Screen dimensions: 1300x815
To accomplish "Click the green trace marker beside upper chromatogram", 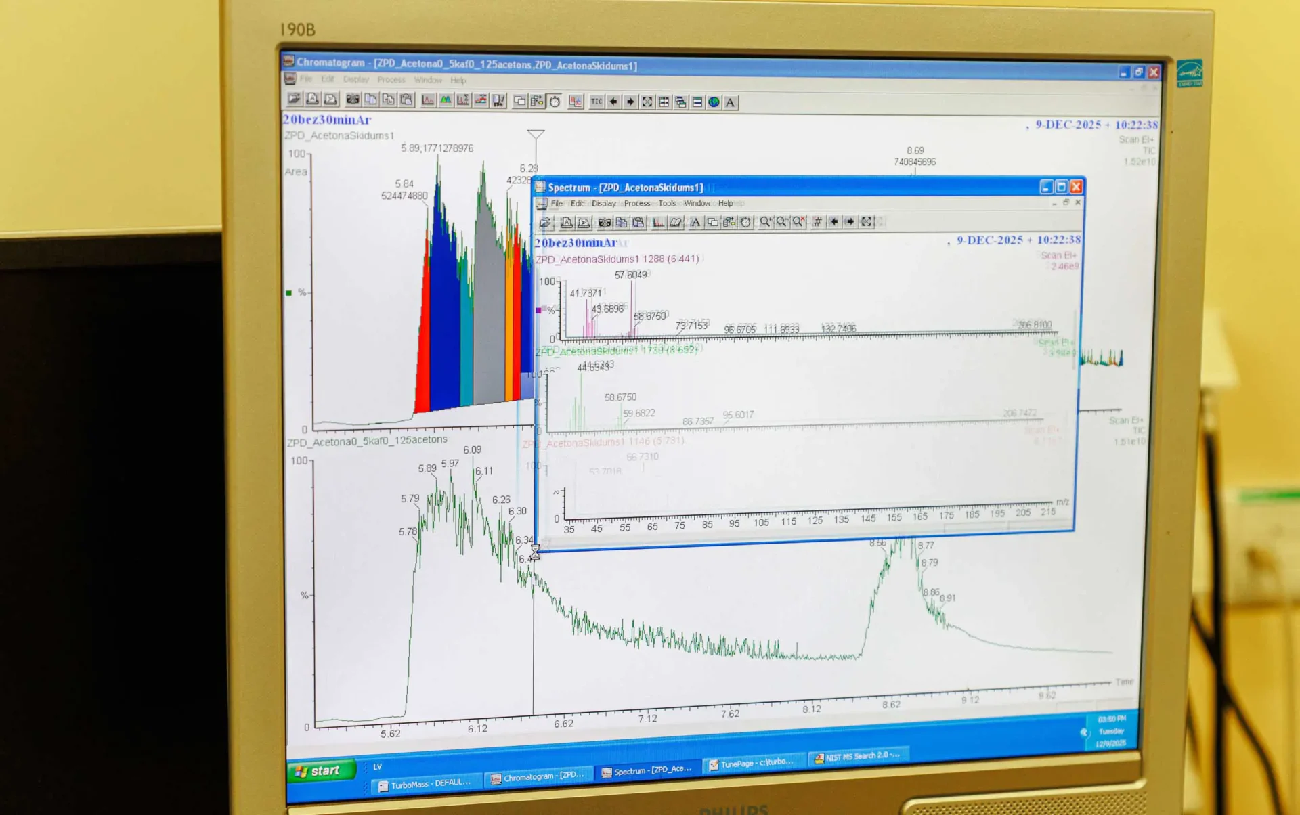I will click(289, 292).
